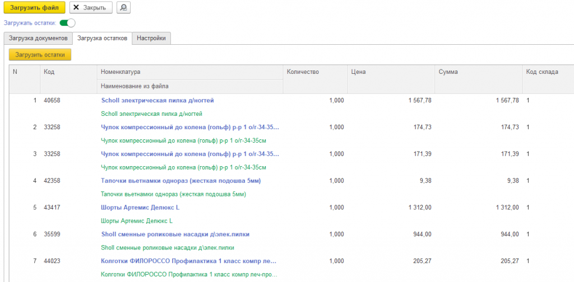Screen dimensions: 574x282
Task: Select the Загрузка остатков tab
Action: (102, 38)
